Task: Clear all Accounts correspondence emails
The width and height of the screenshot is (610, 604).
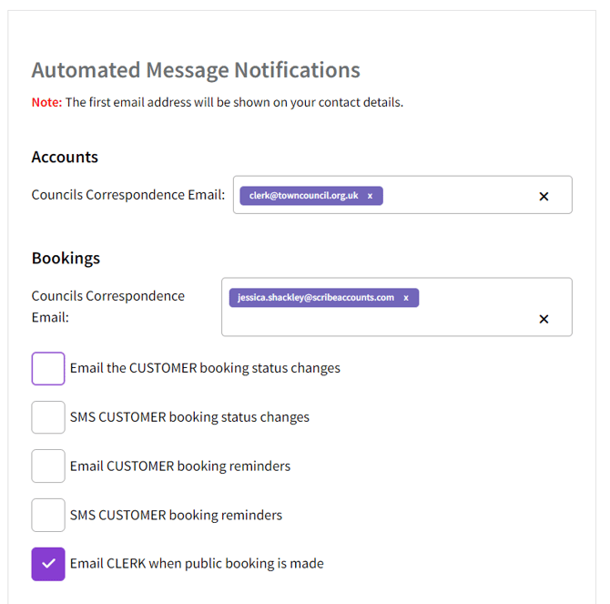Action: pos(544,196)
